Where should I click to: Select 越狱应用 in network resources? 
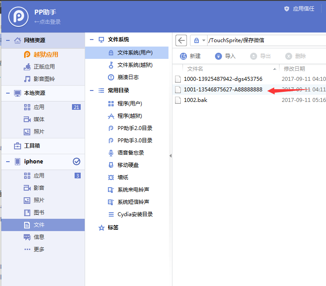click(46, 54)
